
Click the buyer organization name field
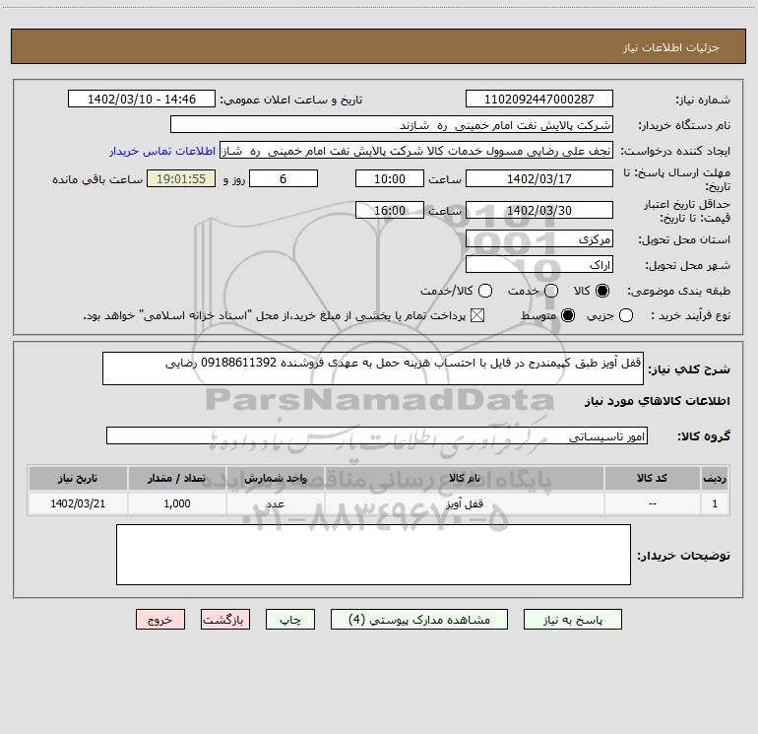[x=392, y=125]
